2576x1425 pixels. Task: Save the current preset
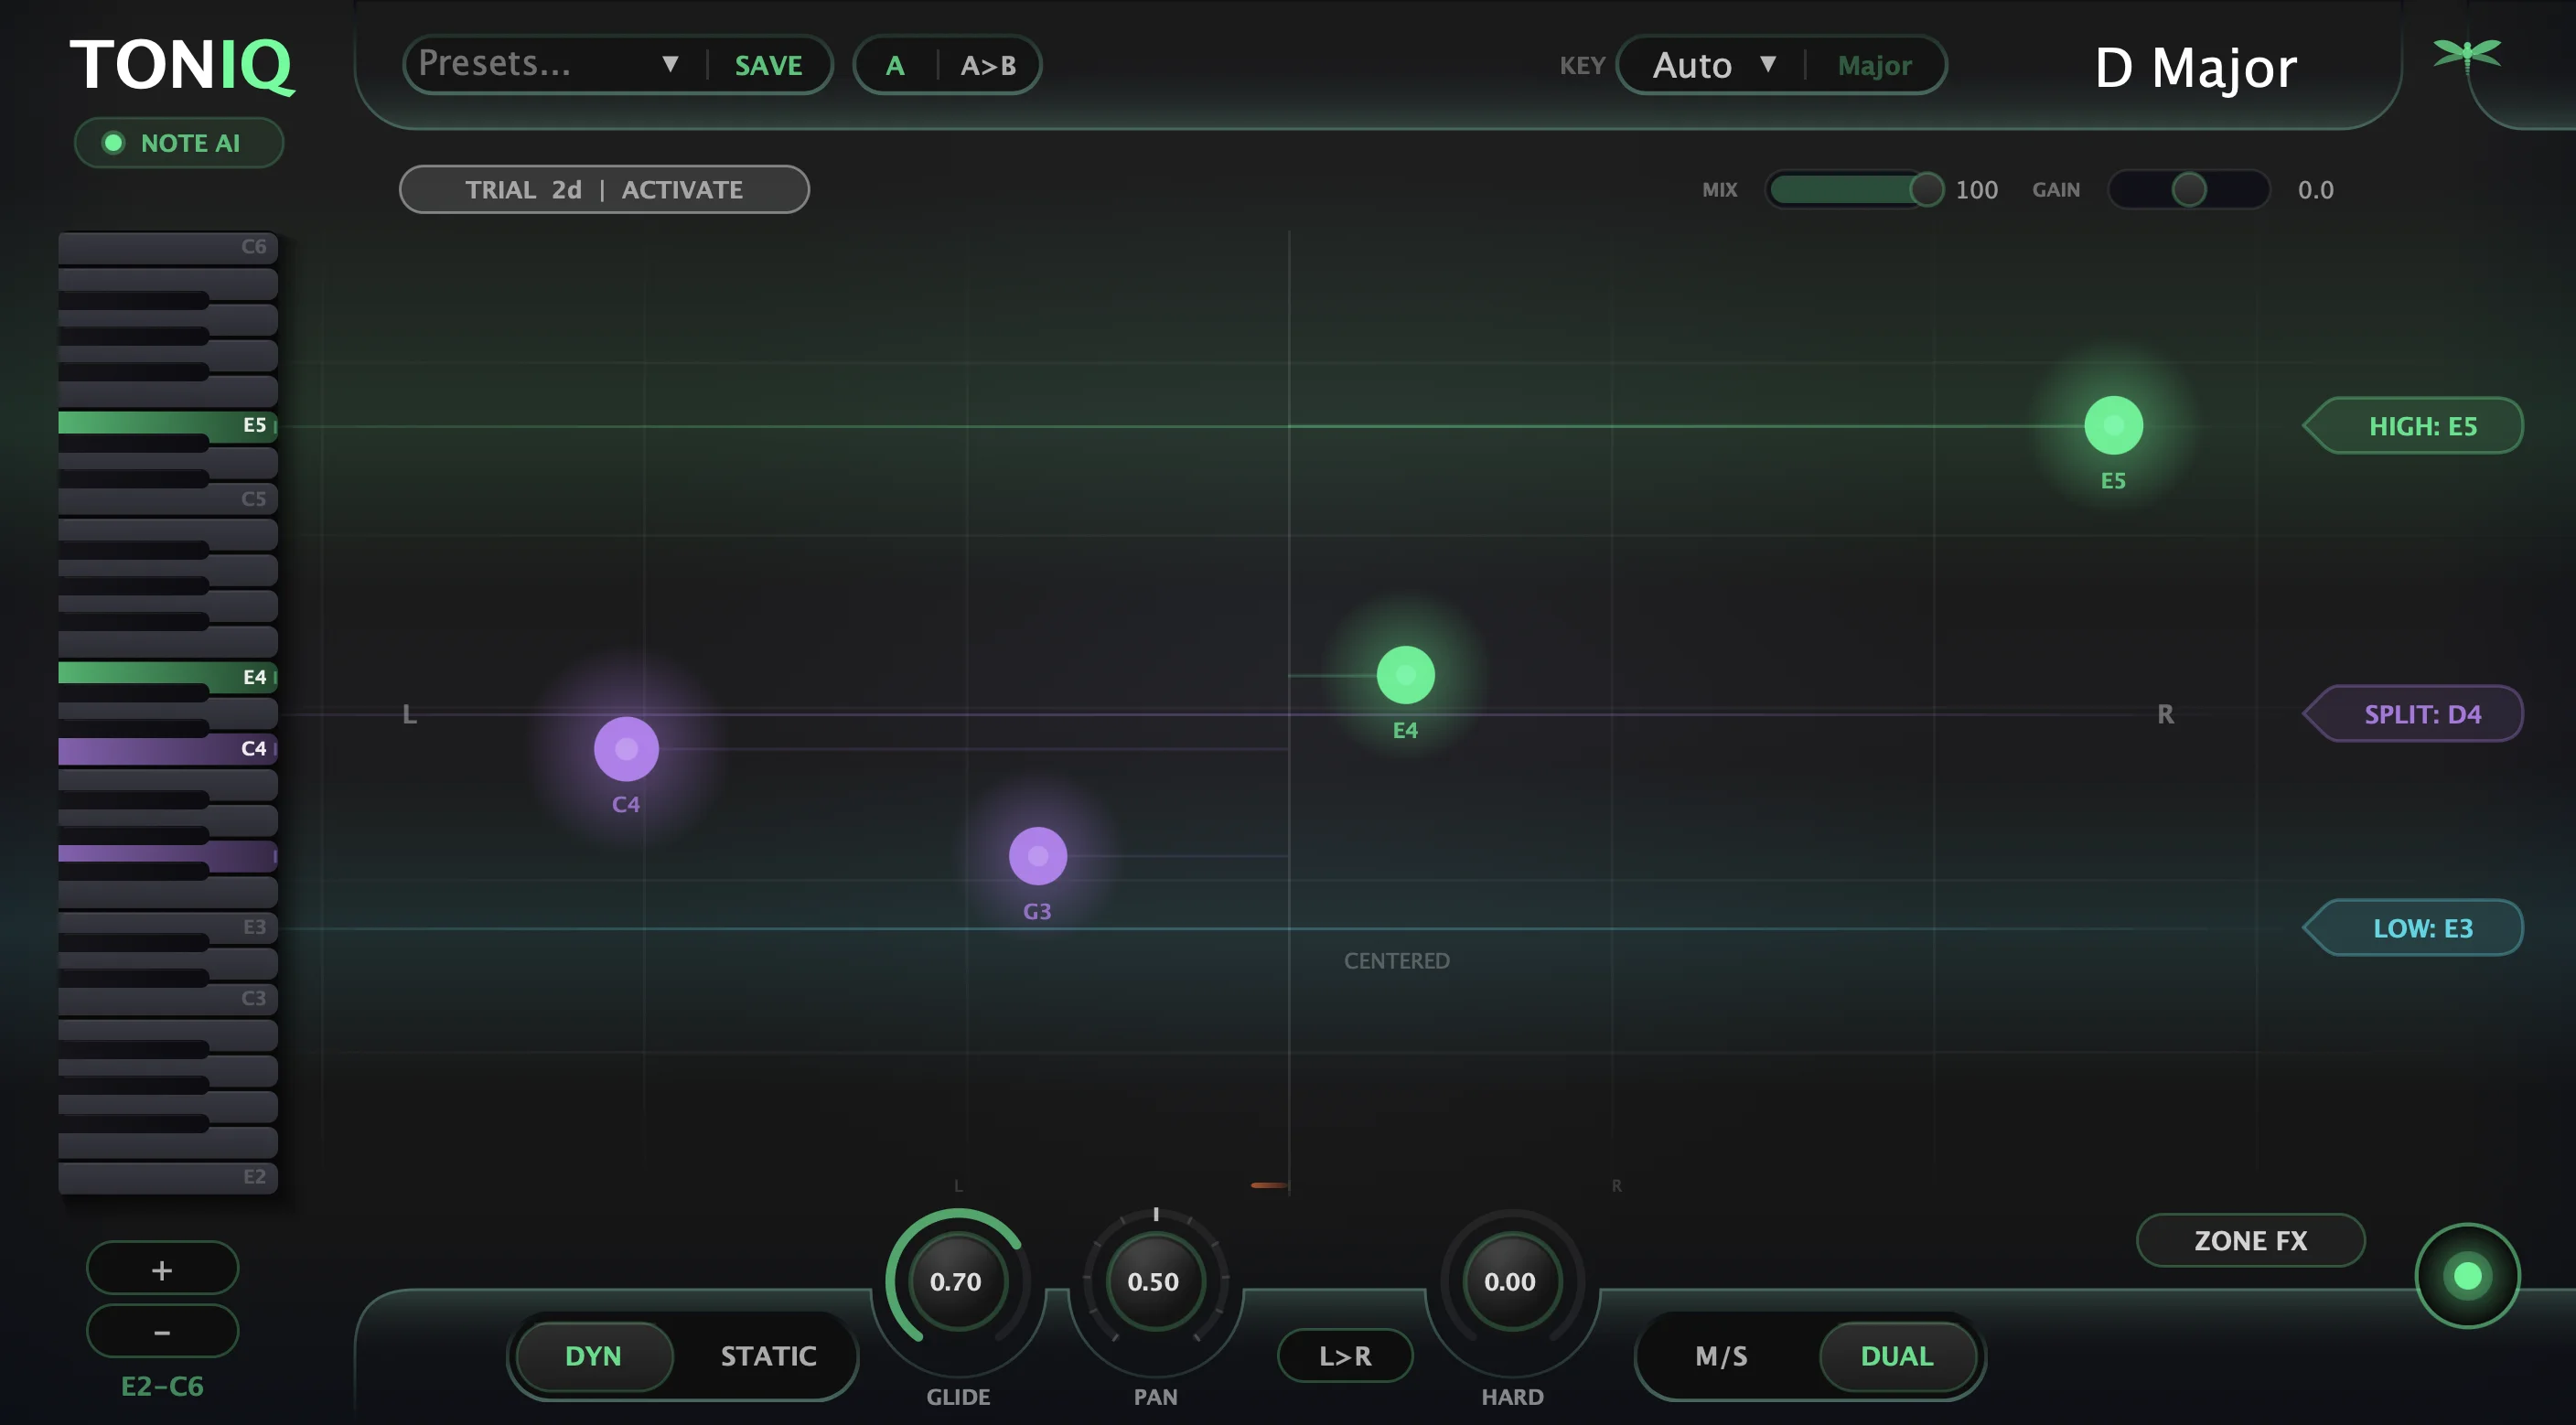[769, 66]
